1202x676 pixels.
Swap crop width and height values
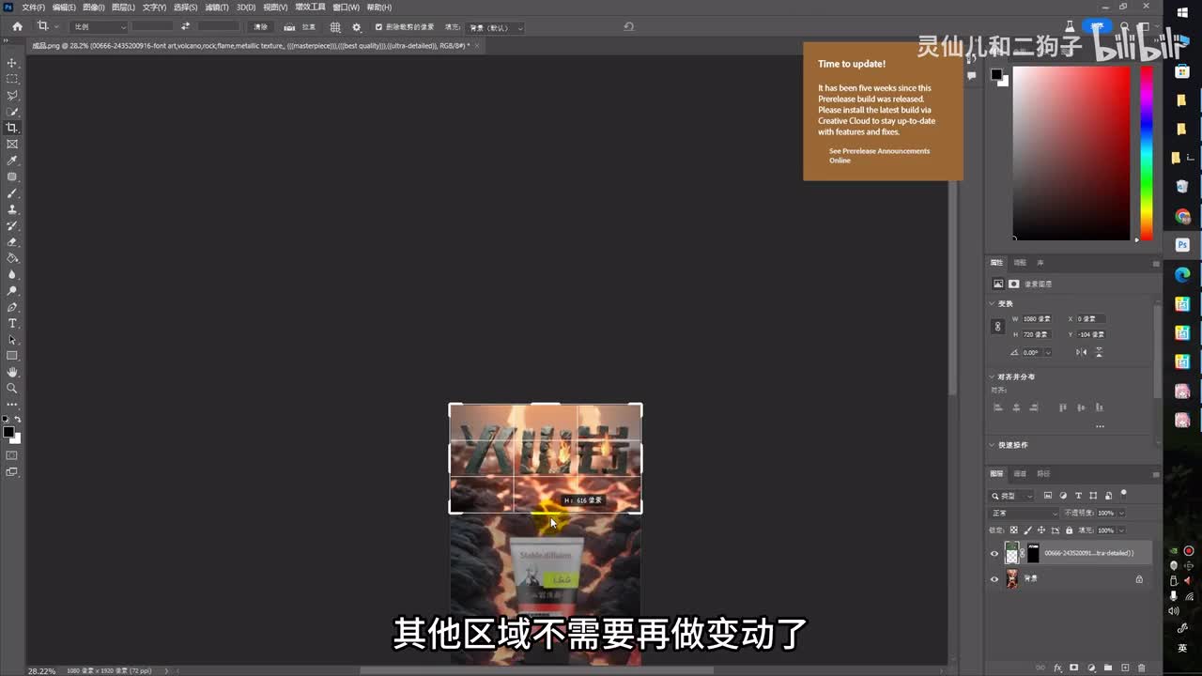(x=185, y=27)
